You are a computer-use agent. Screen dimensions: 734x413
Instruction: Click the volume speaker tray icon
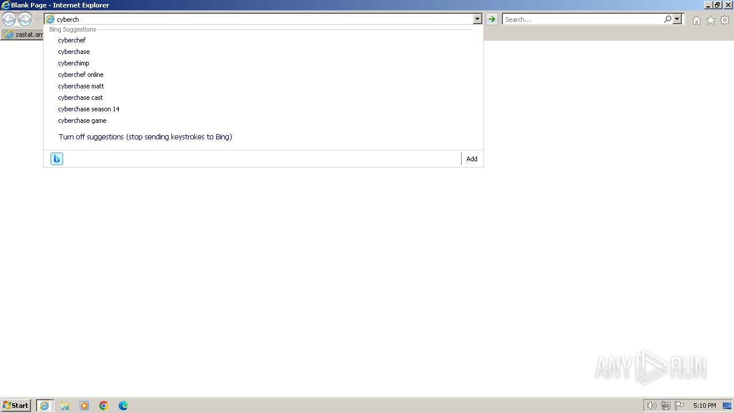click(651, 406)
